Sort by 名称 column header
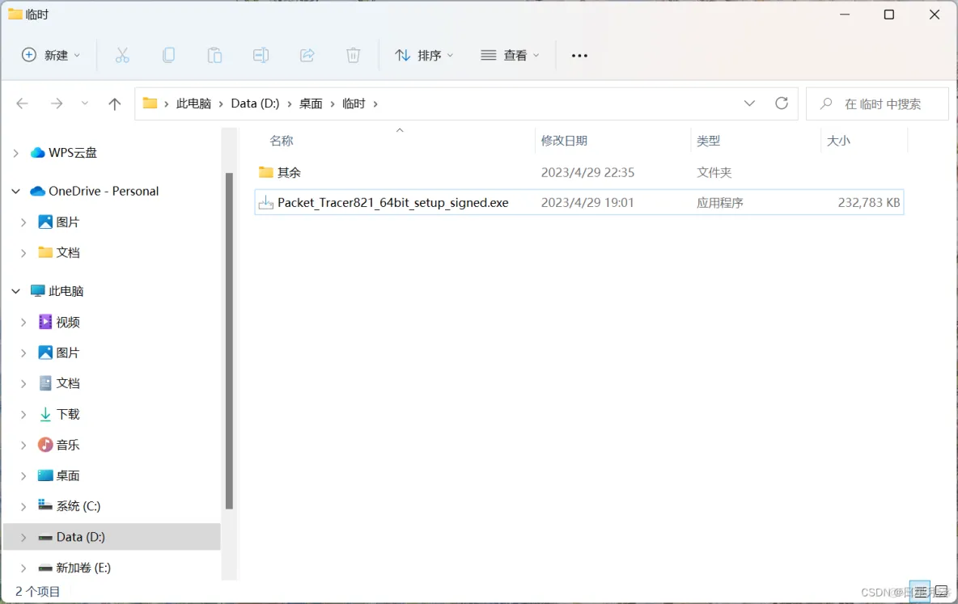 pyautogui.click(x=282, y=141)
